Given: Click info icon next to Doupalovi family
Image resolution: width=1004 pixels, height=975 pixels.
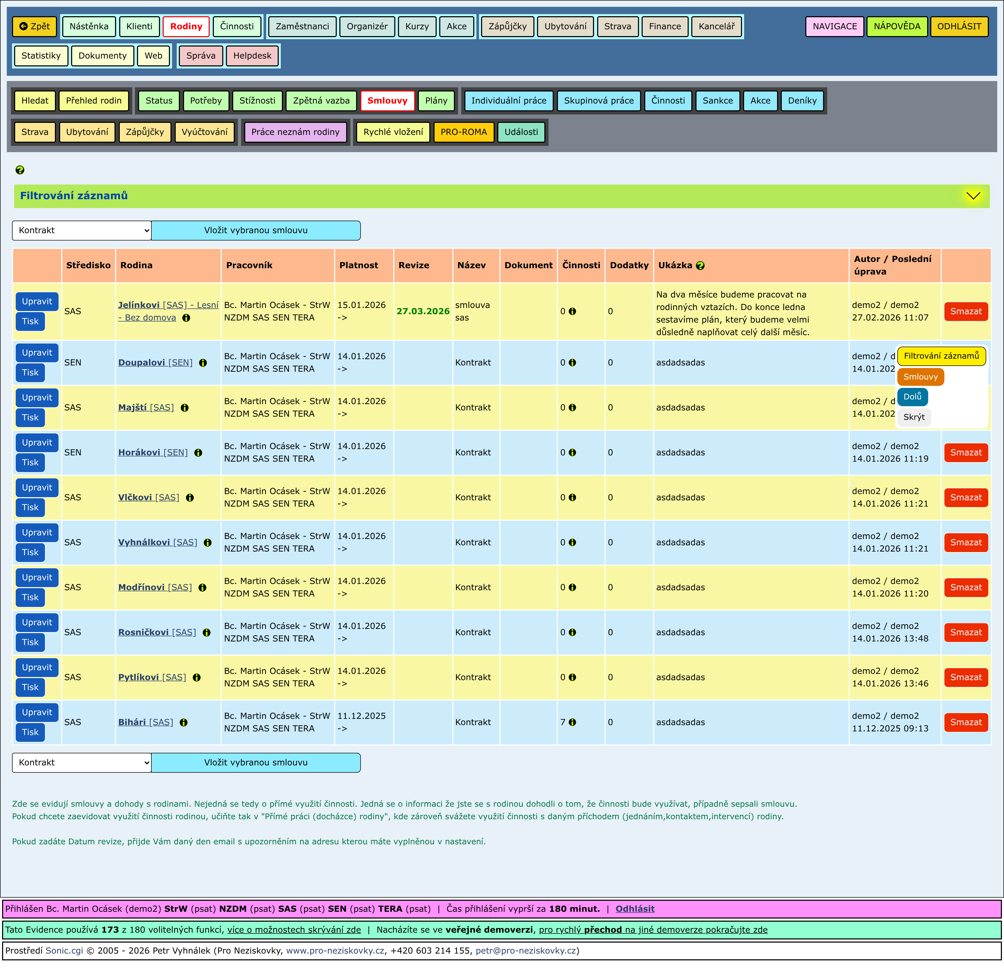Looking at the screenshot, I should click(203, 363).
